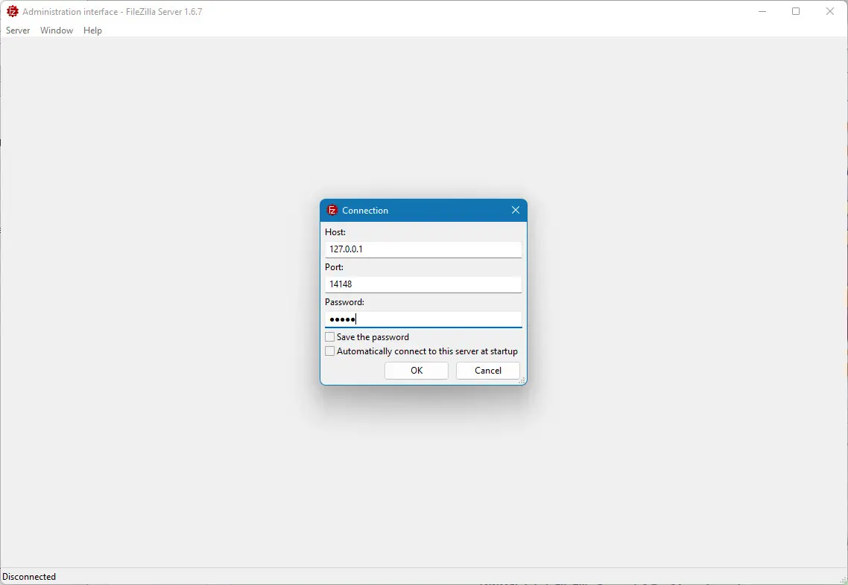Click the Disconnected status bar text
848x585 pixels.
point(29,576)
